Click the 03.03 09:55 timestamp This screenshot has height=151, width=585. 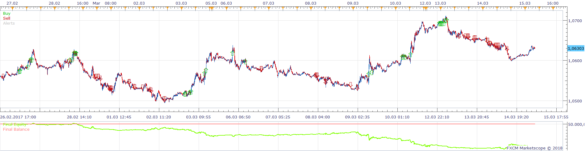(198, 117)
